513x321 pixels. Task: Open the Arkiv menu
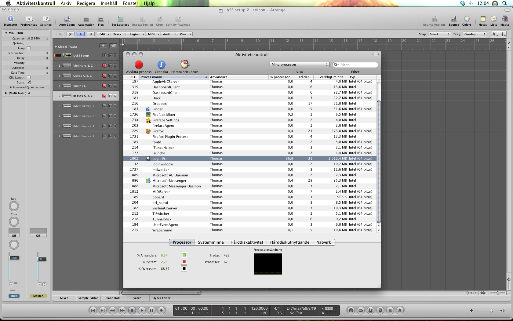click(x=66, y=3)
